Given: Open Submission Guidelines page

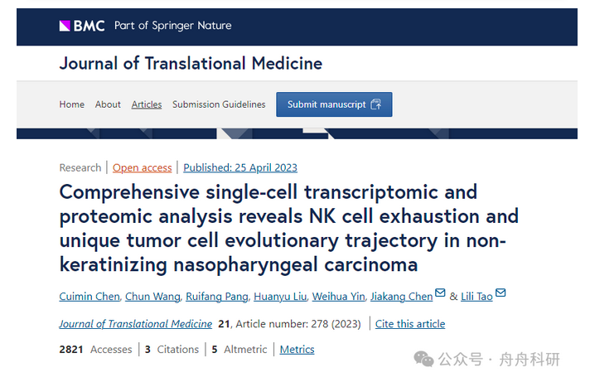Looking at the screenshot, I should coord(219,104).
